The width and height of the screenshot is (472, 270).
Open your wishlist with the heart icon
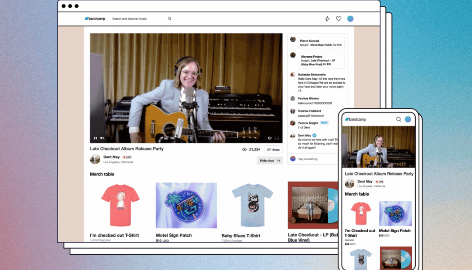(x=338, y=18)
